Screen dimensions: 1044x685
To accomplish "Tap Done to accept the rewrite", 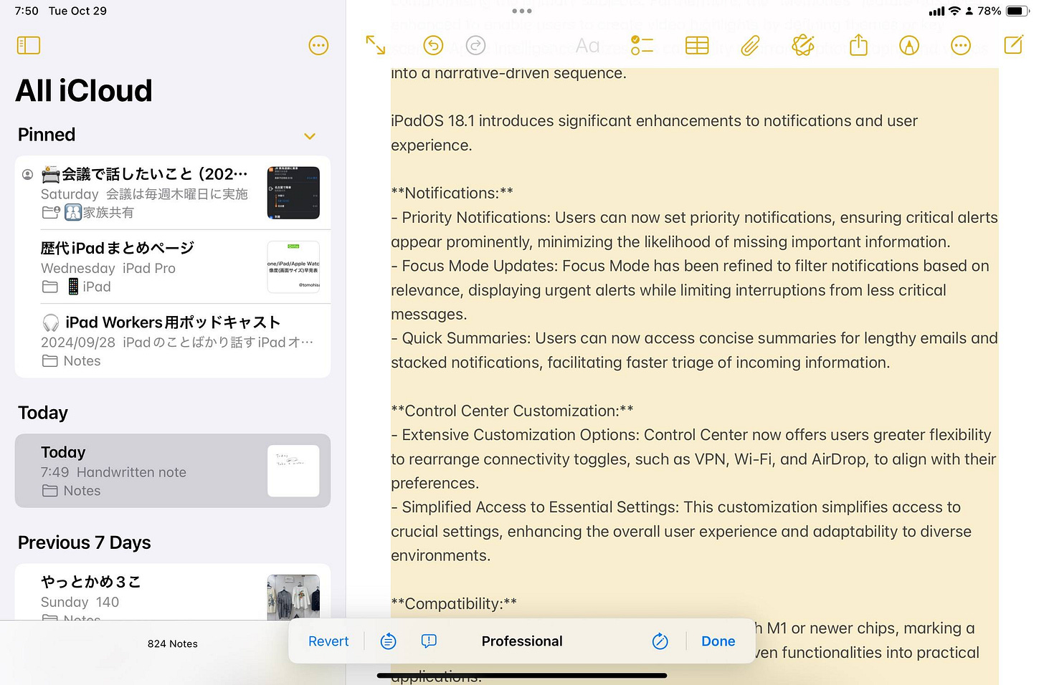I will pos(718,641).
